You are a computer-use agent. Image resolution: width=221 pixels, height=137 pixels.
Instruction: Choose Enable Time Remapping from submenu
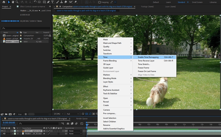point(155,57)
